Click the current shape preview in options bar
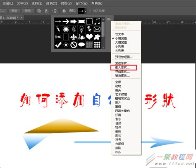 [x=81, y=11]
